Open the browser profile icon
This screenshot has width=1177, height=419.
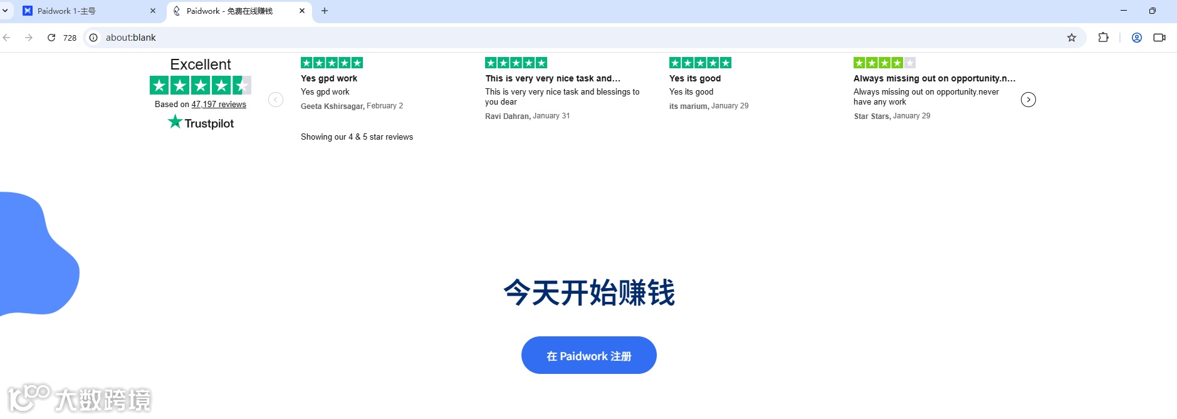[1137, 38]
